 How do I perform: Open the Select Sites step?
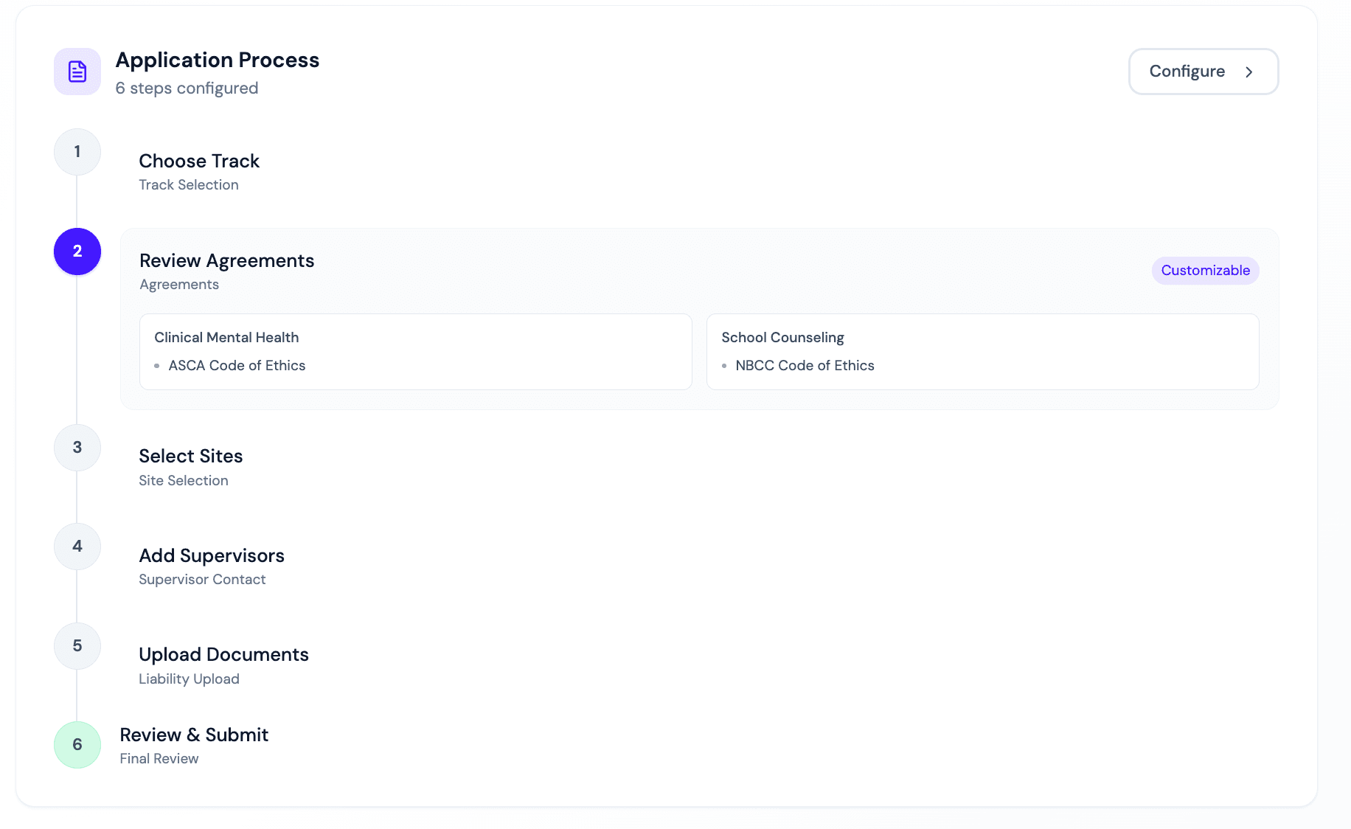pos(191,457)
